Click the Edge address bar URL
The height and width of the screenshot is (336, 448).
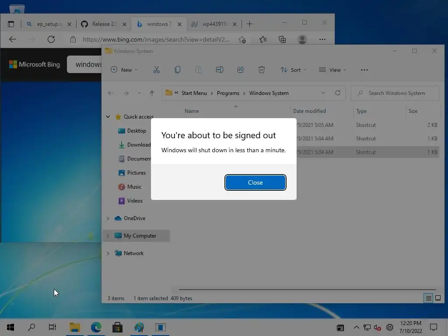point(156,39)
